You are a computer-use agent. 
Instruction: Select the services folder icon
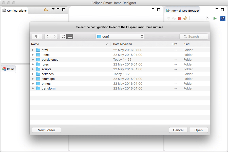click(x=38, y=74)
